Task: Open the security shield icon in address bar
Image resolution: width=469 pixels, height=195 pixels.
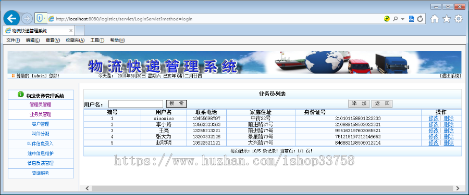Action: [39, 19]
